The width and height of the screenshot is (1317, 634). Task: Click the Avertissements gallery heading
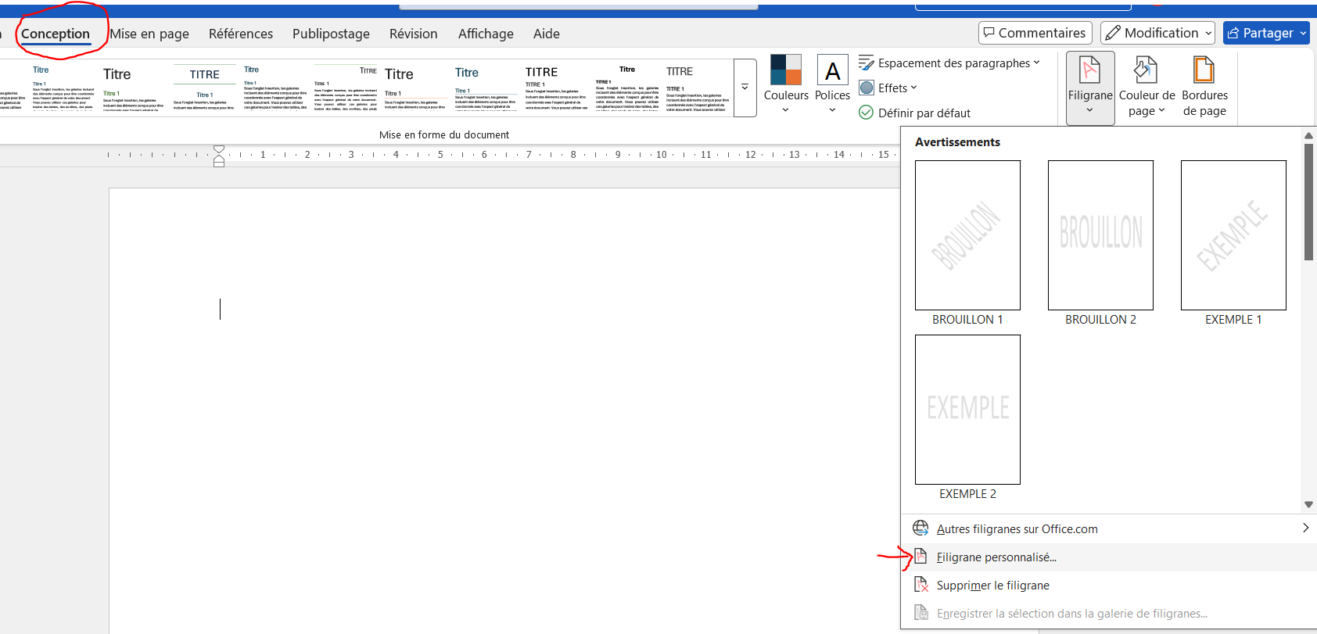click(957, 142)
